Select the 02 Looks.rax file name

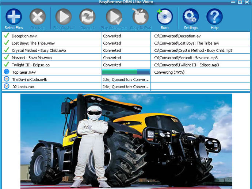click(x=23, y=87)
